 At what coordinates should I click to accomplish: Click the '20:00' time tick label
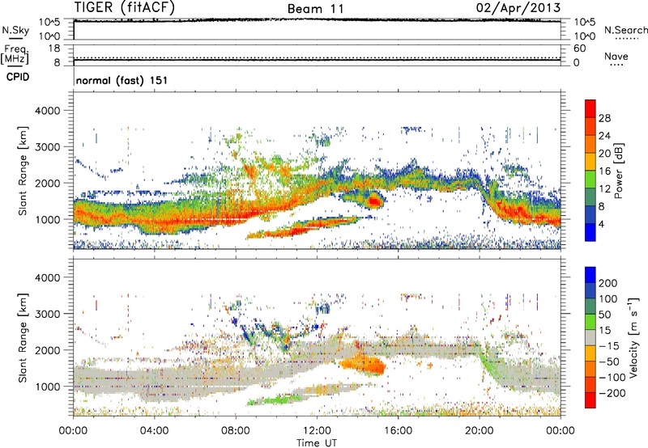(480, 431)
